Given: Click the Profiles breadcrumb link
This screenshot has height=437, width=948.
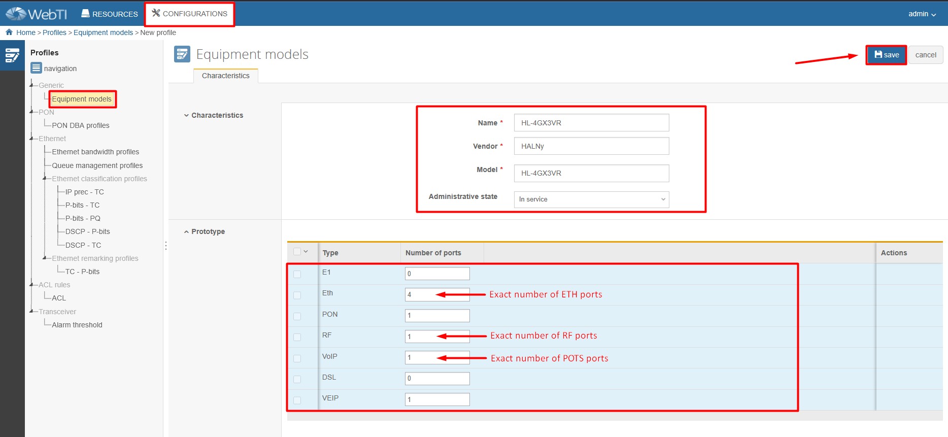Looking at the screenshot, I should click(54, 32).
